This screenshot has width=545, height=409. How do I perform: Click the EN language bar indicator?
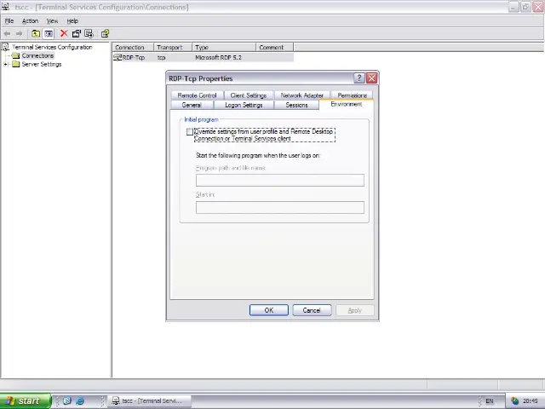[x=490, y=401]
